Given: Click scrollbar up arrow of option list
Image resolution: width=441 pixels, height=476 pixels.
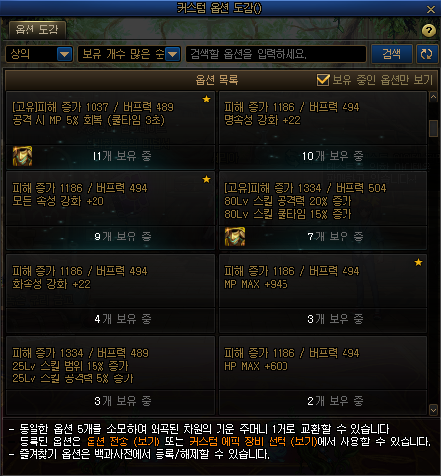Looking at the screenshot, I should pyautogui.click(x=433, y=97).
